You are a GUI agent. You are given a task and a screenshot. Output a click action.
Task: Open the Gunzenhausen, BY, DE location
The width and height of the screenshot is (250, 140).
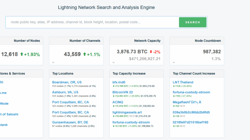[70, 122]
